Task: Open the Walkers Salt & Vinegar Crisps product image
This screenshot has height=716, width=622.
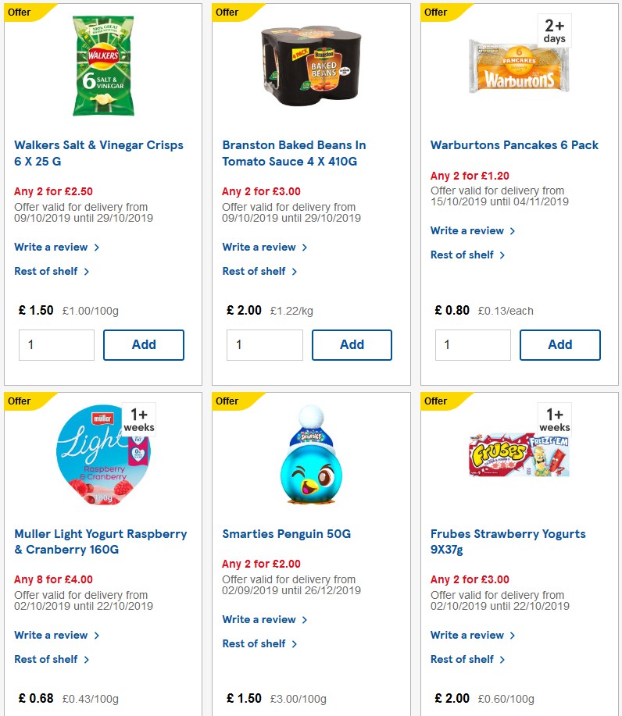Action: coord(103,66)
